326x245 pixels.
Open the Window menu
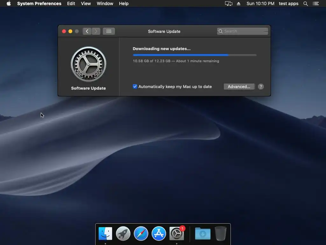coord(105,4)
